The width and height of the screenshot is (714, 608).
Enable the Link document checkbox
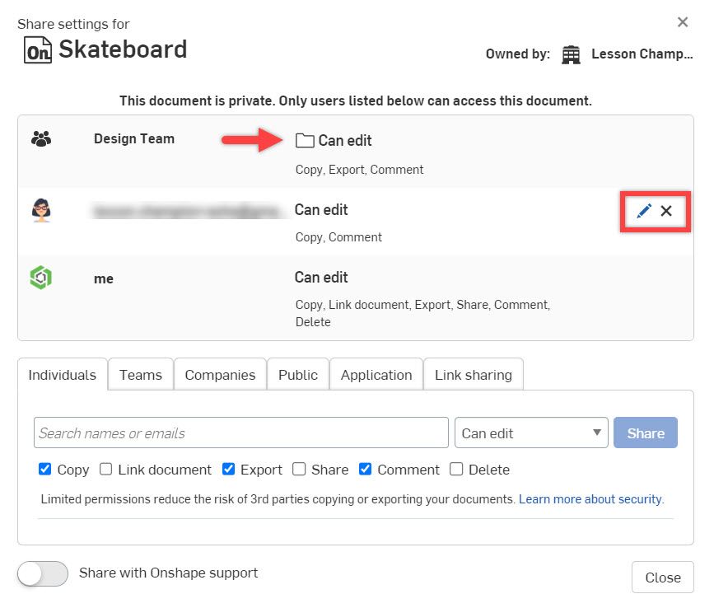[x=106, y=470]
